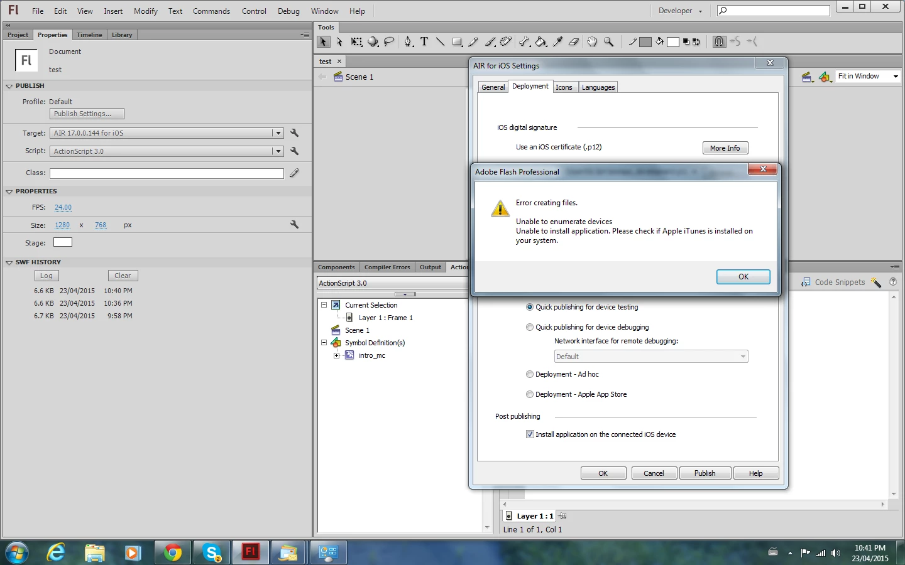Select the Bone tool
Image resolution: width=905 pixels, height=565 pixels.
pos(524,42)
